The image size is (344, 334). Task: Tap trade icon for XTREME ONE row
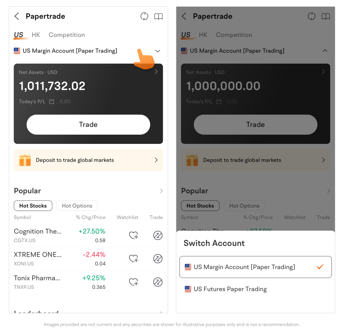pos(158,259)
